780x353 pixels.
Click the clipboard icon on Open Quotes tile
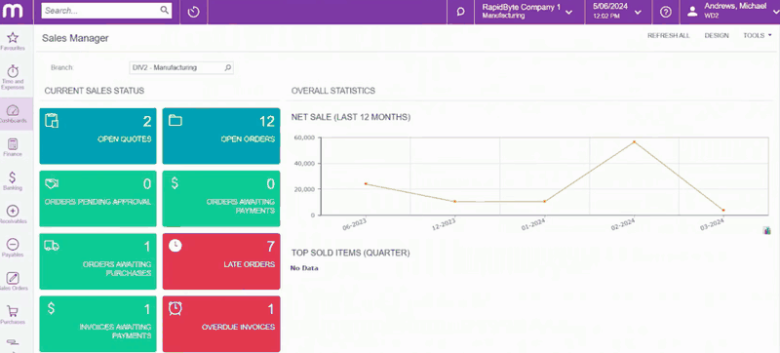click(x=52, y=120)
